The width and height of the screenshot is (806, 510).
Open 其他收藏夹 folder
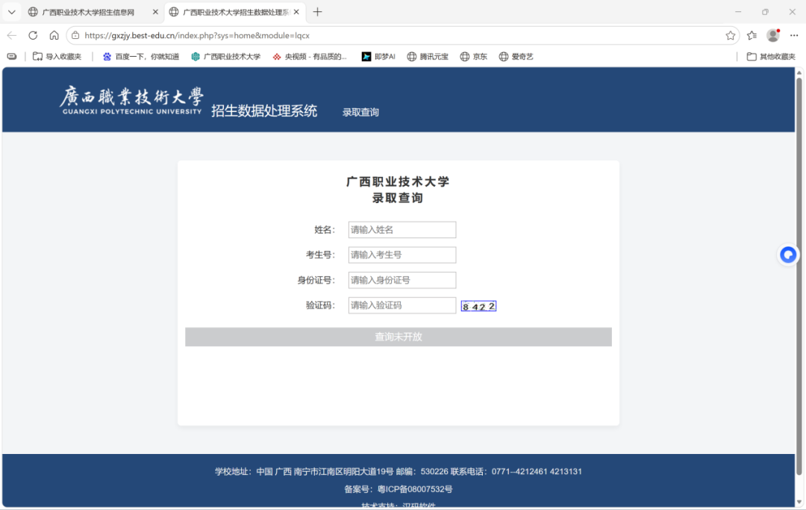click(x=771, y=57)
